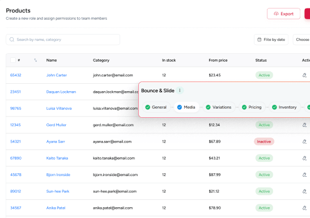310x218 pixels.
Task: Click the Inactive status badge for Ayana Sarr
Action: pyautogui.click(x=264, y=142)
